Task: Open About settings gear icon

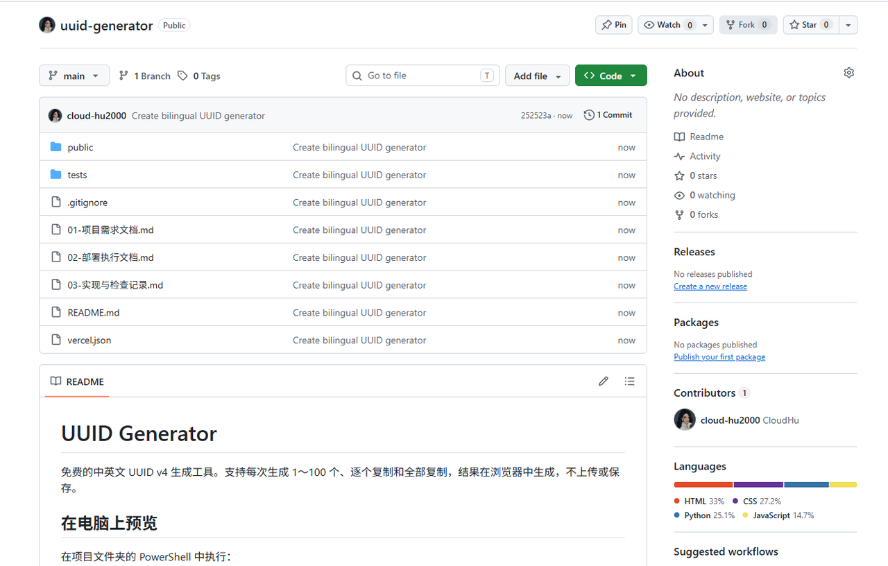Action: pos(848,73)
